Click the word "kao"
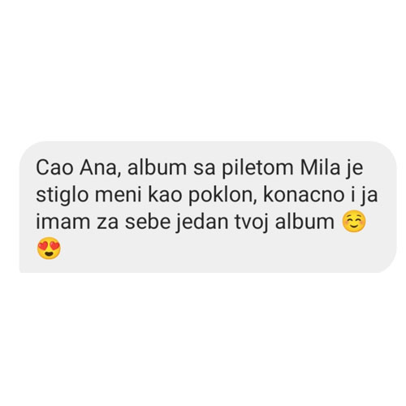The image size is (406, 406). [165, 194]
